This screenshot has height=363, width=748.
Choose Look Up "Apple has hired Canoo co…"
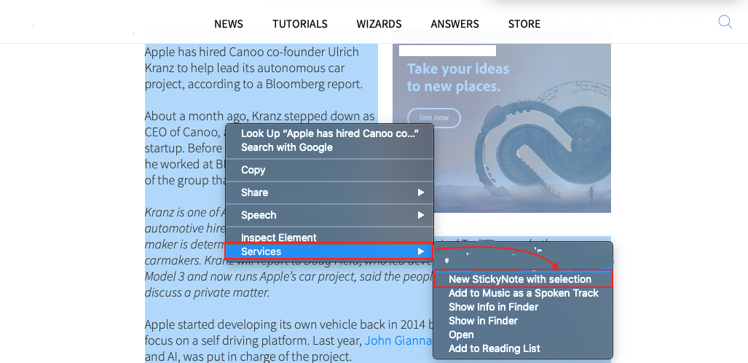[329, 133]
